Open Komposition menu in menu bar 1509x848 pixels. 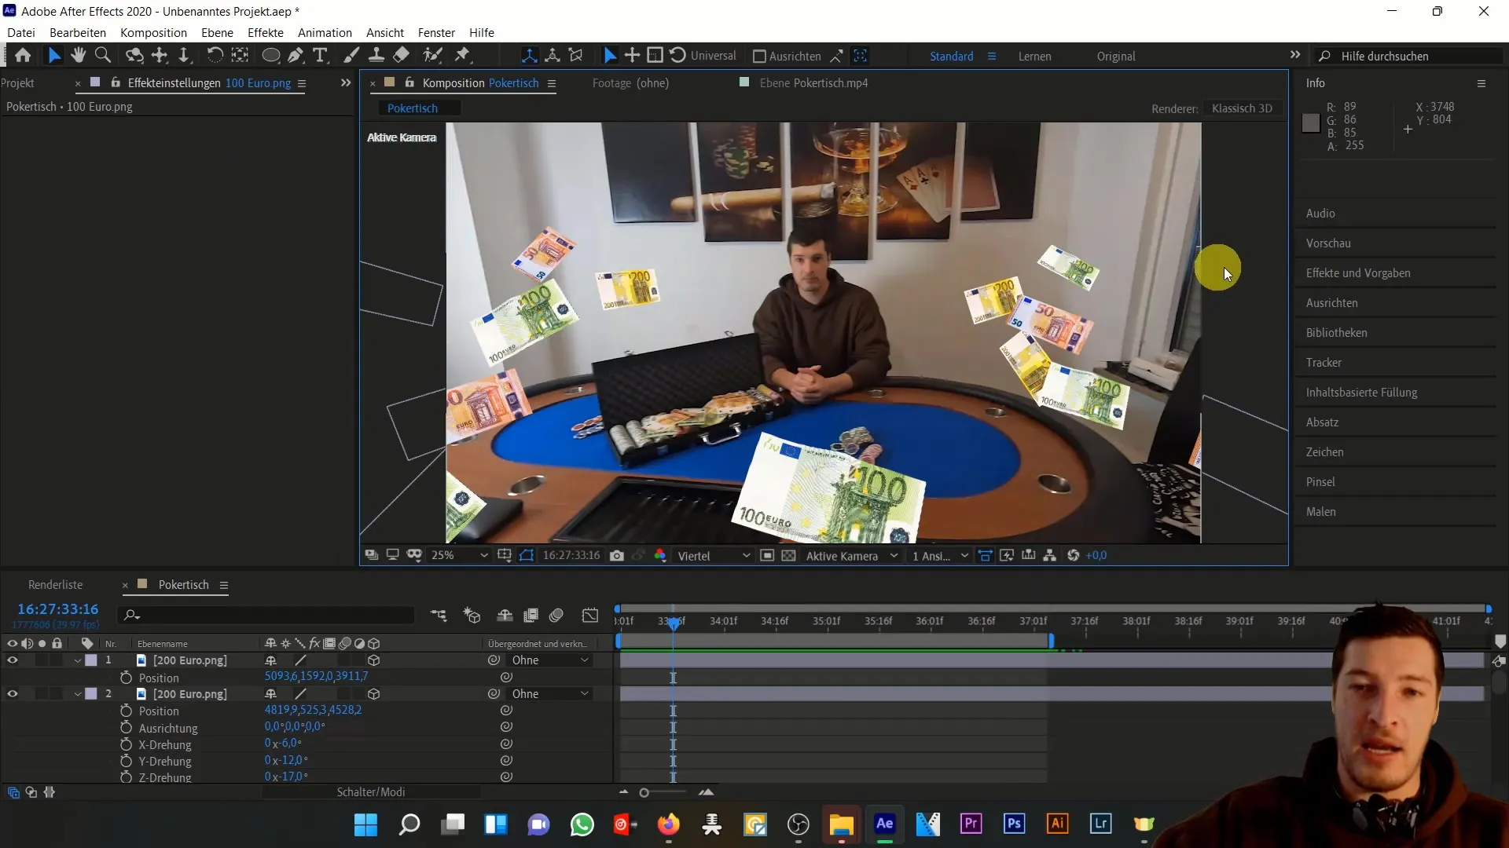pos(153,32)
